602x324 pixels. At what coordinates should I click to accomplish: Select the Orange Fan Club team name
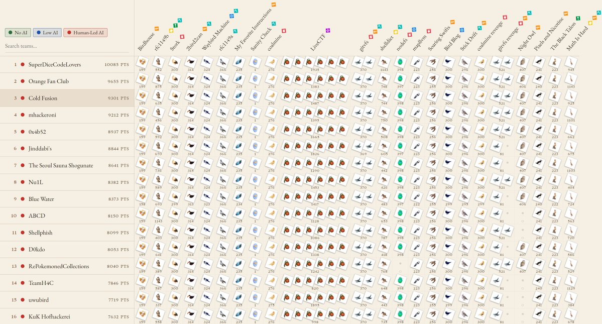[49, 81]
